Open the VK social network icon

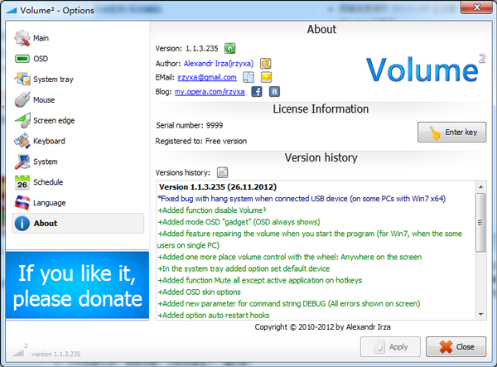coord(274,92)
